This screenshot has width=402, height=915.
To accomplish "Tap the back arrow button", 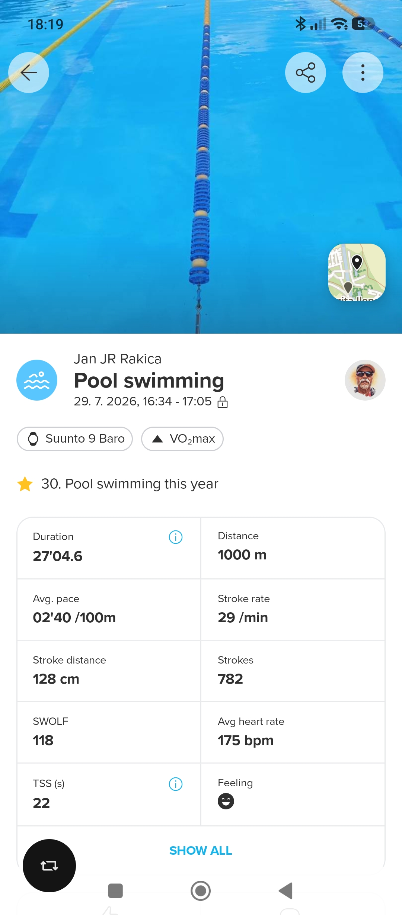I will tap(29, 73).
